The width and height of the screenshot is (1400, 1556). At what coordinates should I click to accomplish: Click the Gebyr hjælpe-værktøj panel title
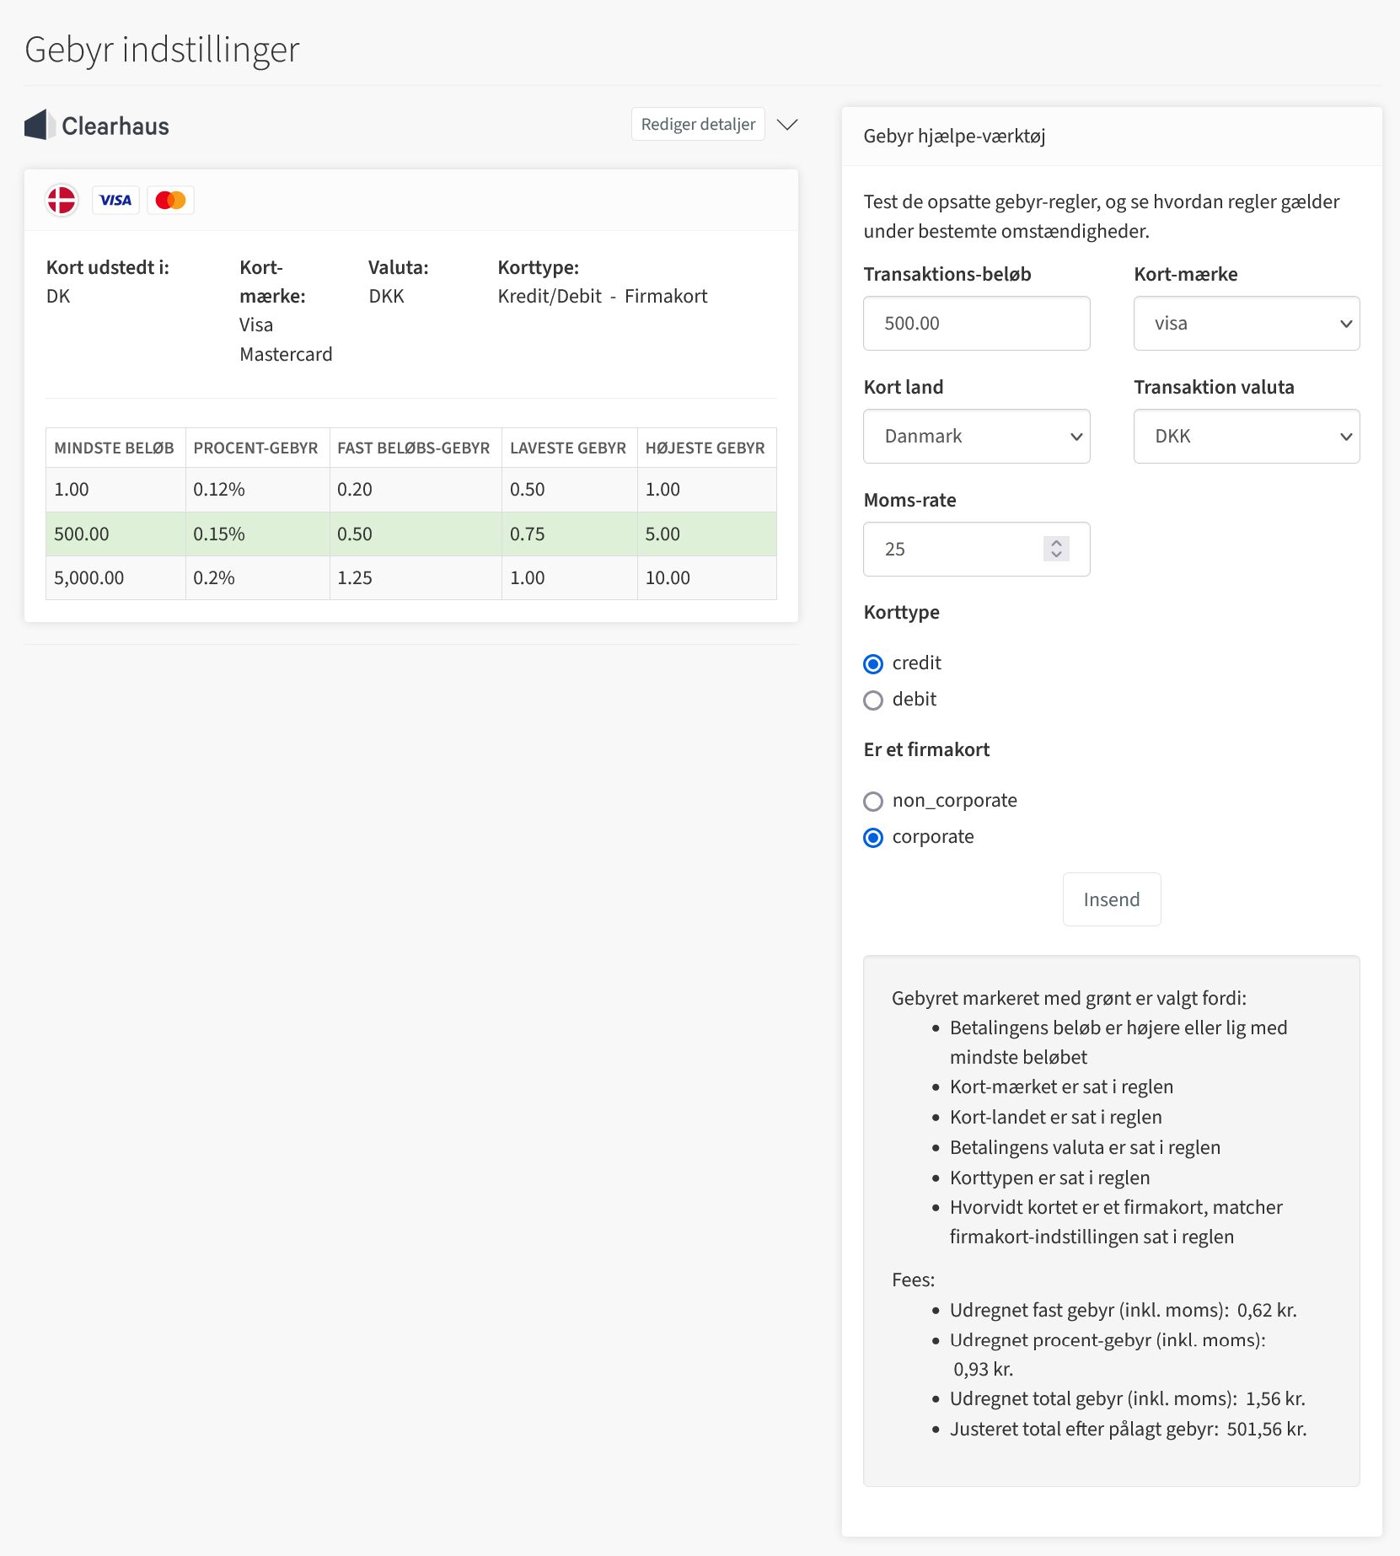pos(954,136)
